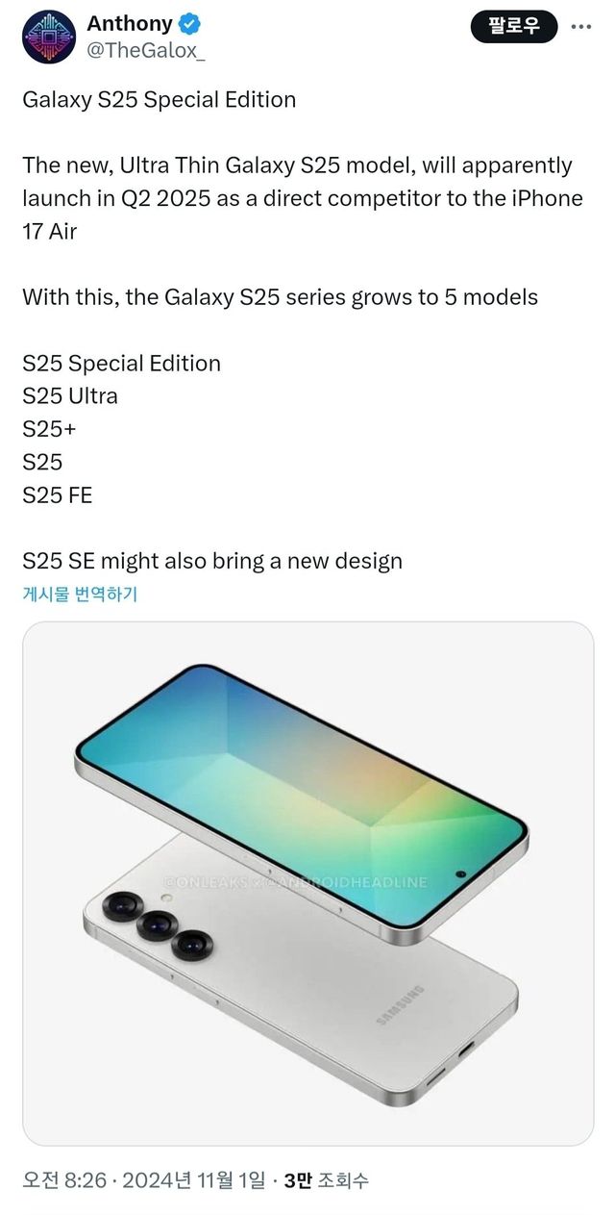Click the "S25 FE" list line
Image resolution: width=615 pixels, height=1215 pixels.
[57, 495]
